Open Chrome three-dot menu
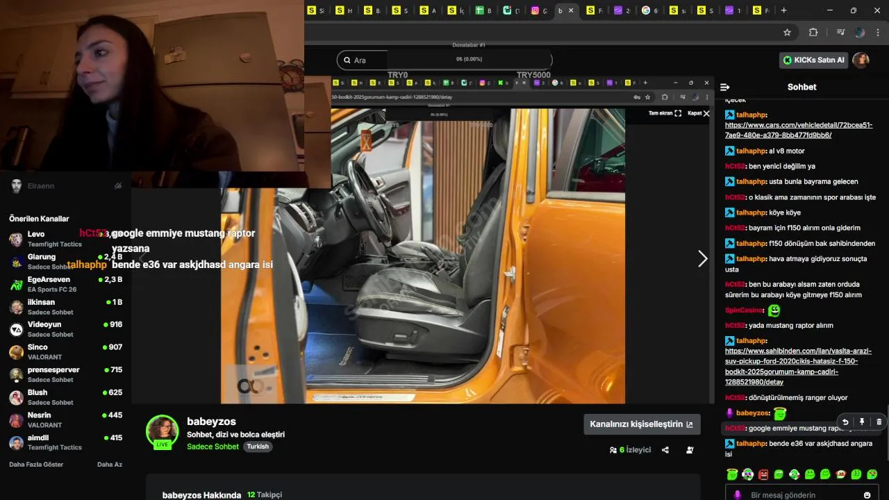The height and width of the screenshot is (500, 889). (879, 32)
